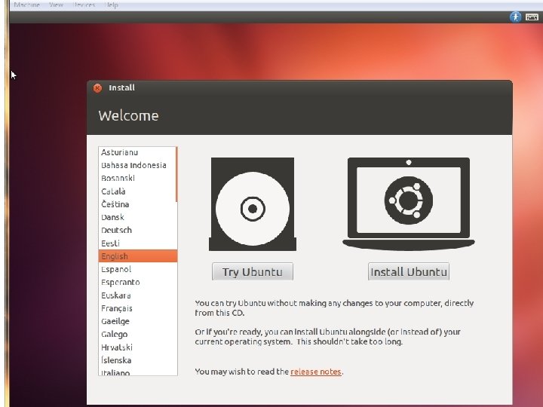This screenshot has height=407, width=543.
Task: Click the CD disc image above Try Ubuntu
Action: pyautogui.click(x=253, y=204)
